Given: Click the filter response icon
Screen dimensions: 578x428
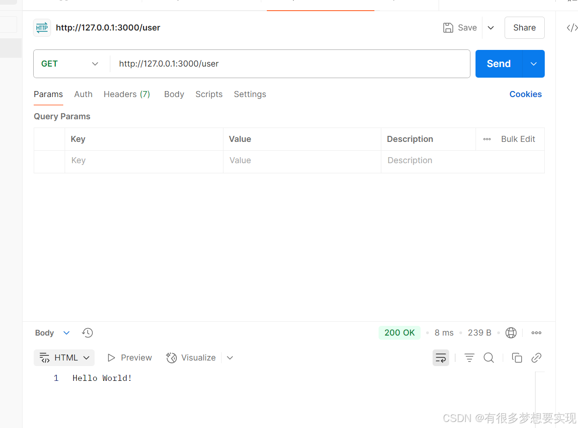Looking at the screenshot, I should coord(470,358).
